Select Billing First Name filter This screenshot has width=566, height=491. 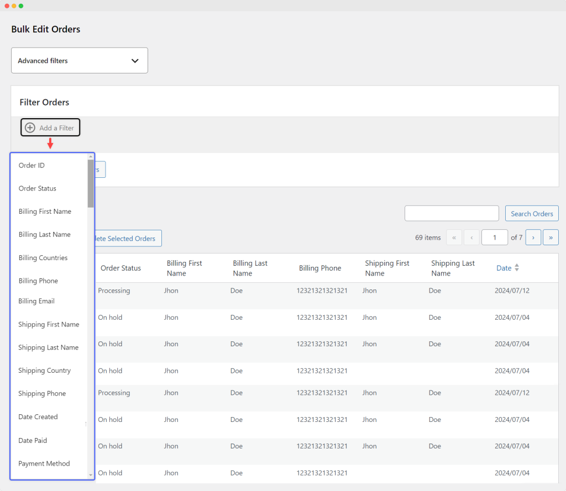pos(45,212)
